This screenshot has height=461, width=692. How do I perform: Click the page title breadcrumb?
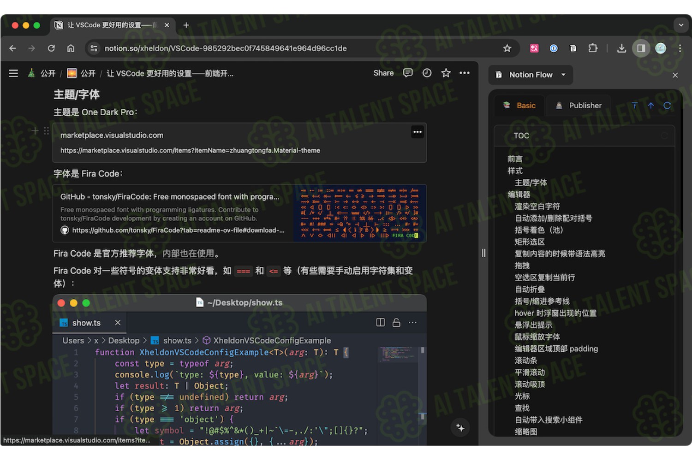pyautogui.click(x=170, y=73)
